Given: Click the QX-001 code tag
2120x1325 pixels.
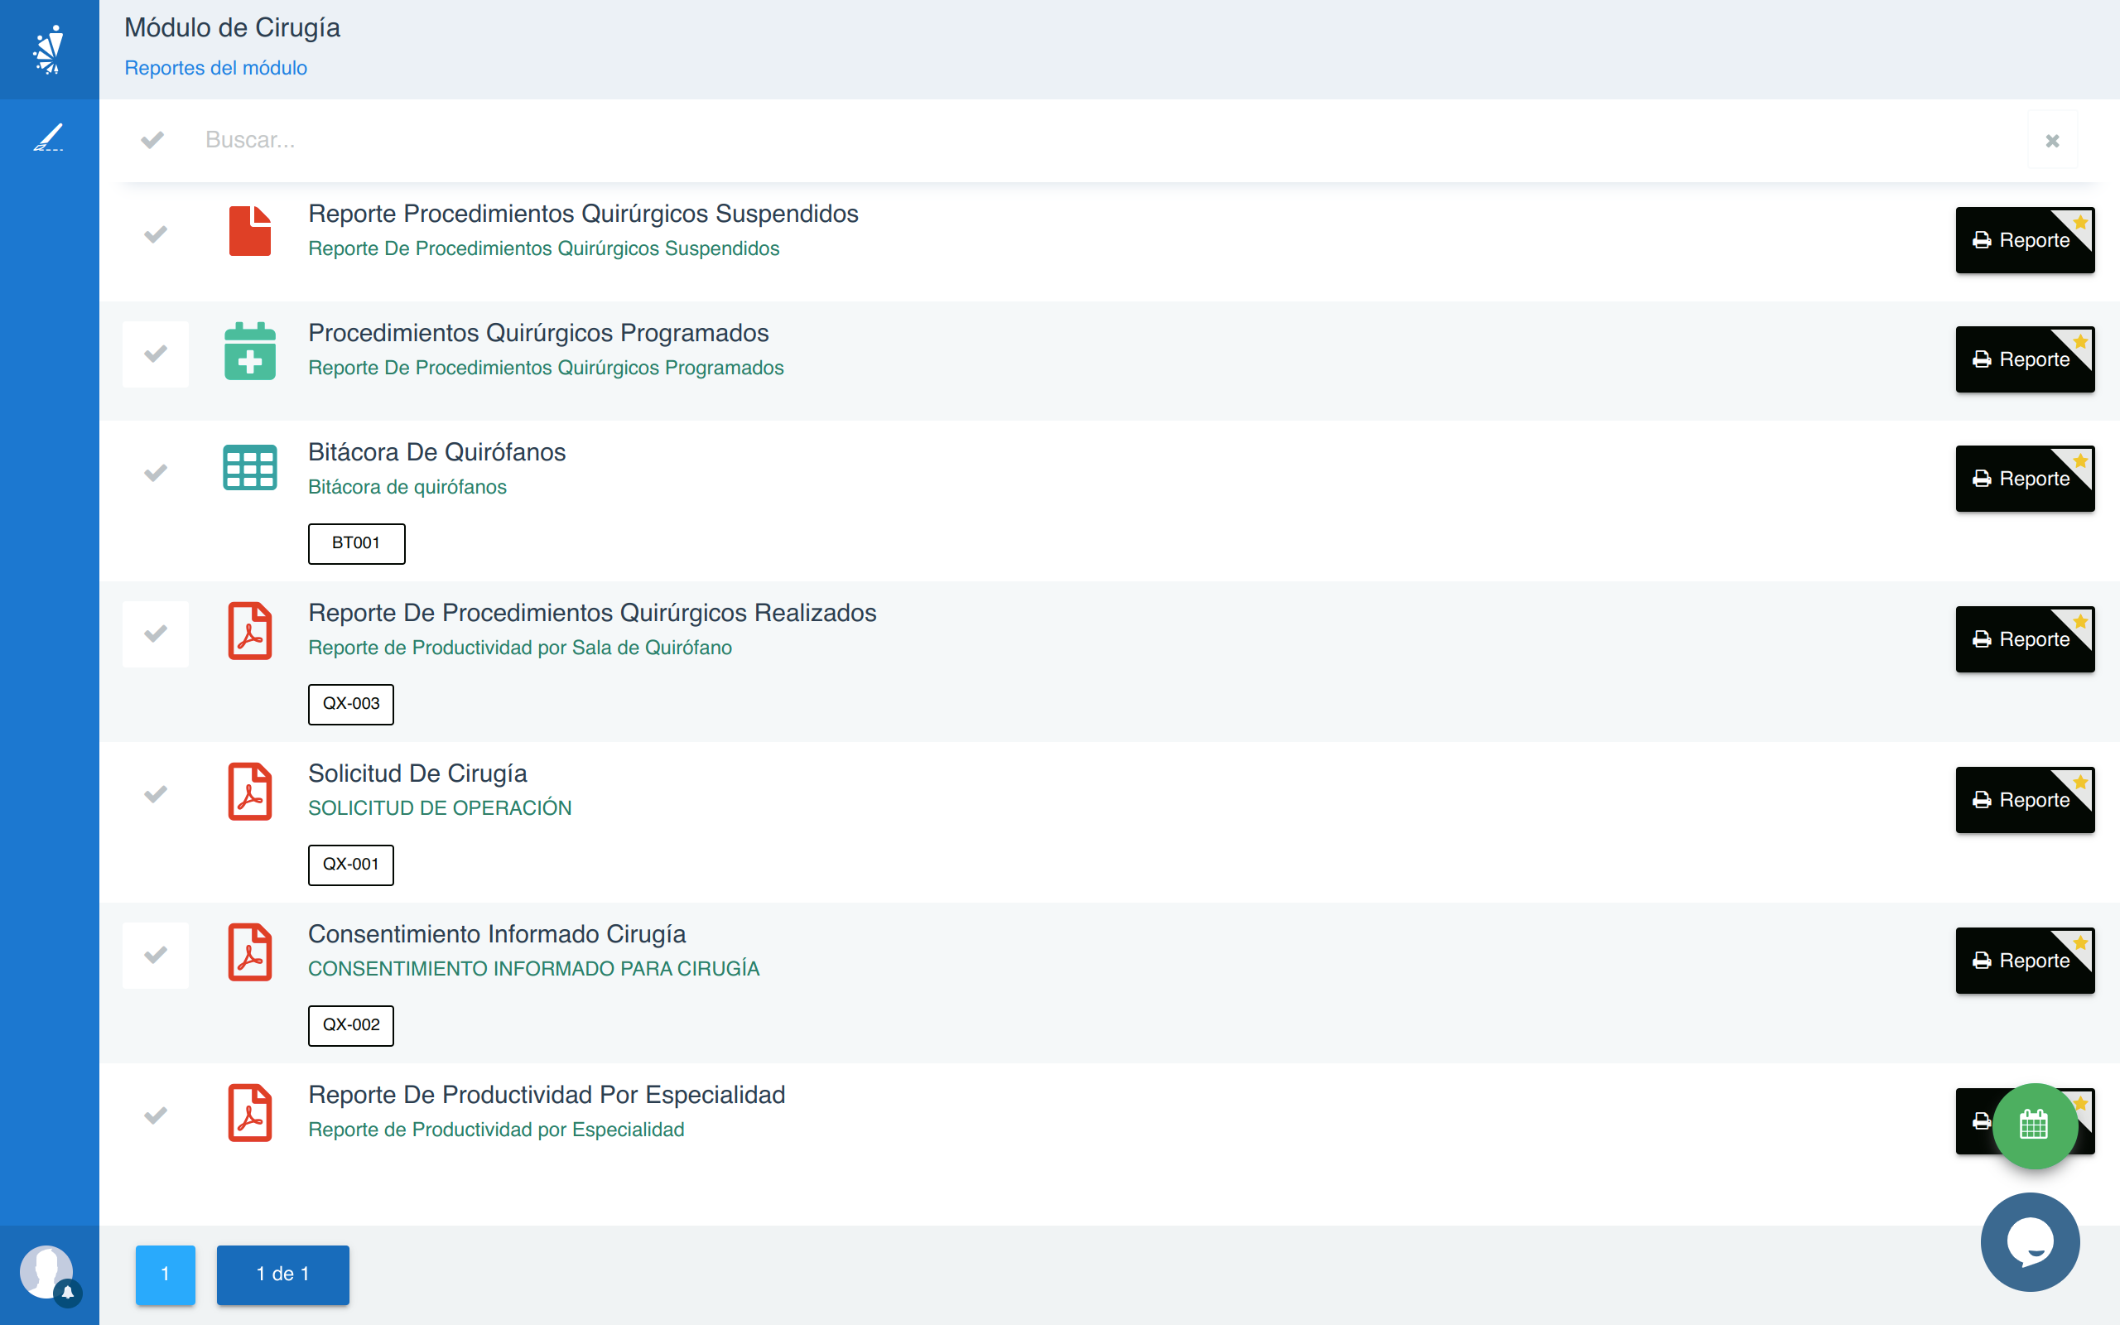Looking at the screenshot, I should click(x=351, y=864).
